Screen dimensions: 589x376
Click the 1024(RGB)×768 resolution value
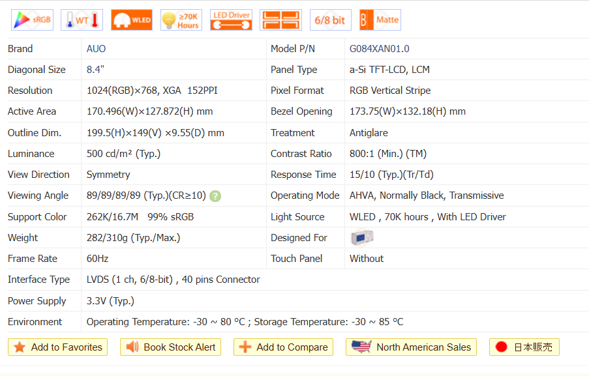pos(124,91)
